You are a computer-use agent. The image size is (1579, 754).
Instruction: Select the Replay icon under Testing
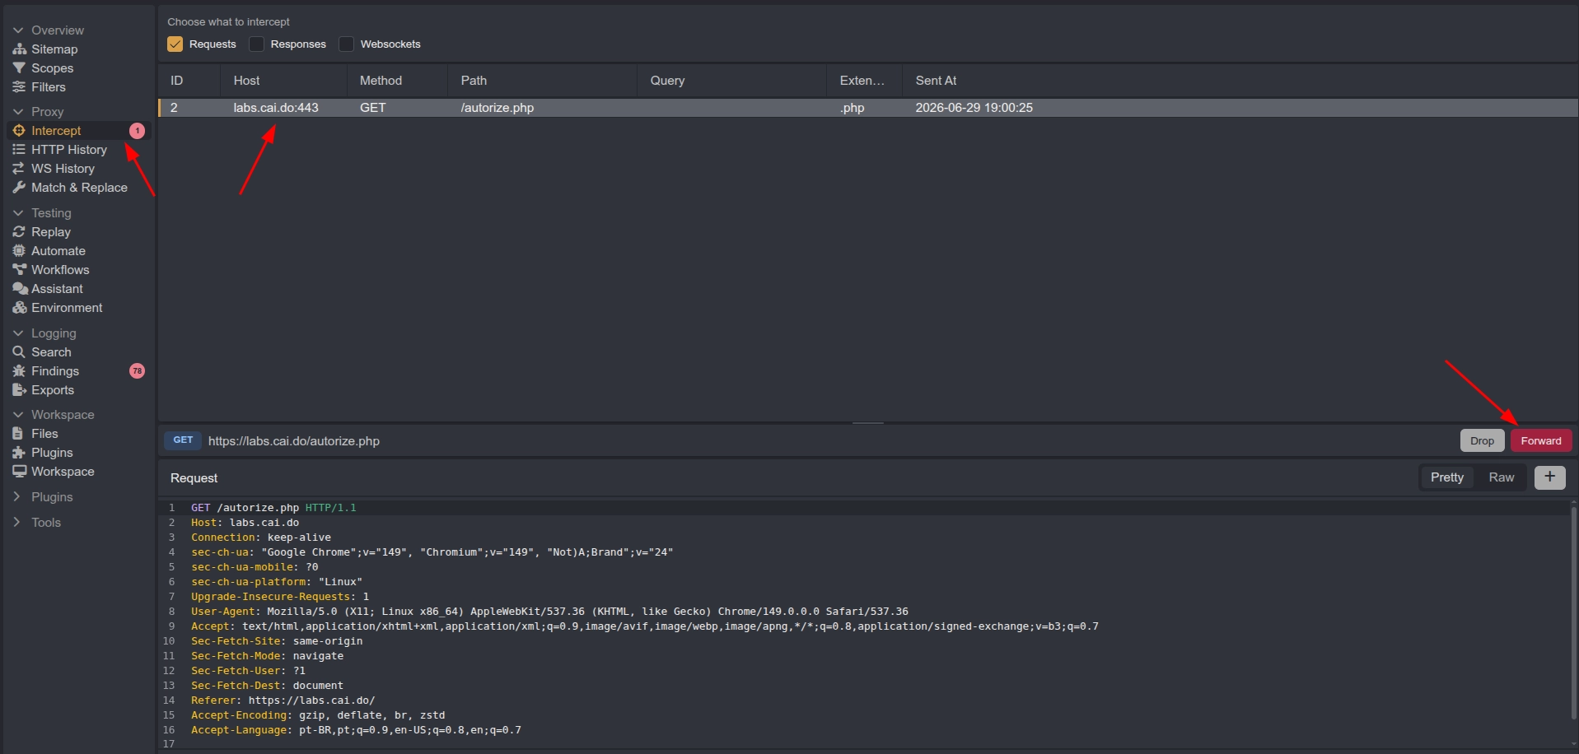(19, 232)
